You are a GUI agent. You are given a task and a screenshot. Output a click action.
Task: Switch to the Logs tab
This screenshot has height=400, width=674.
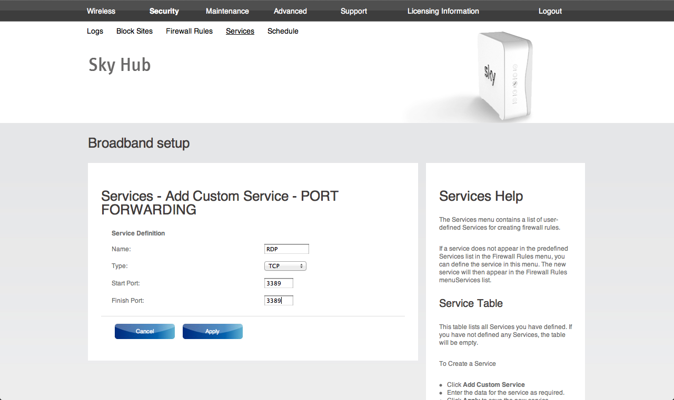95,31
